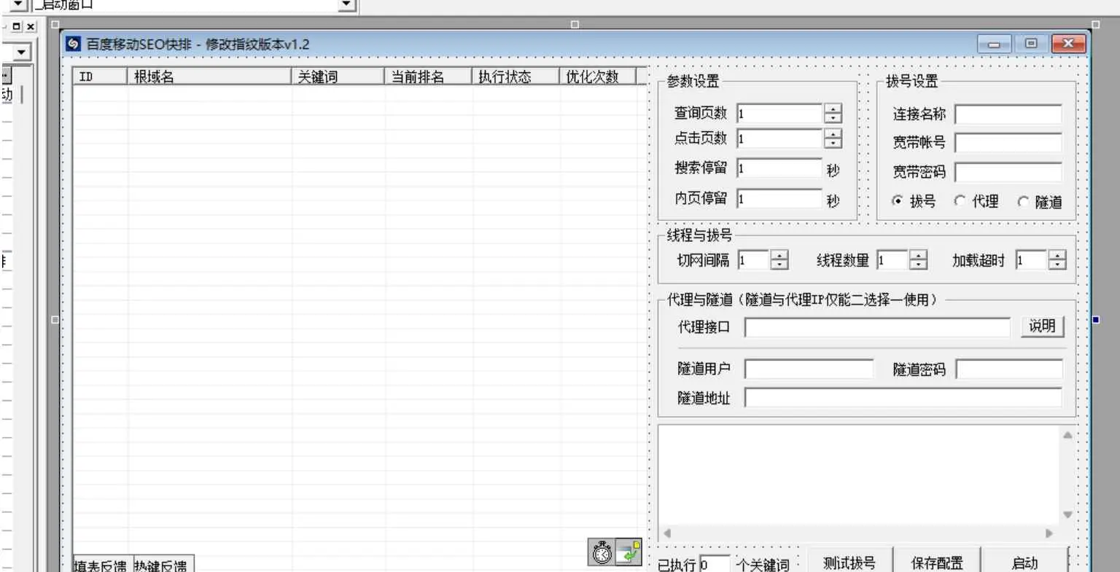Click the 点击页数 input field
The height and width of the screenshot is (572, 1120).
click(x=779, y=138)
